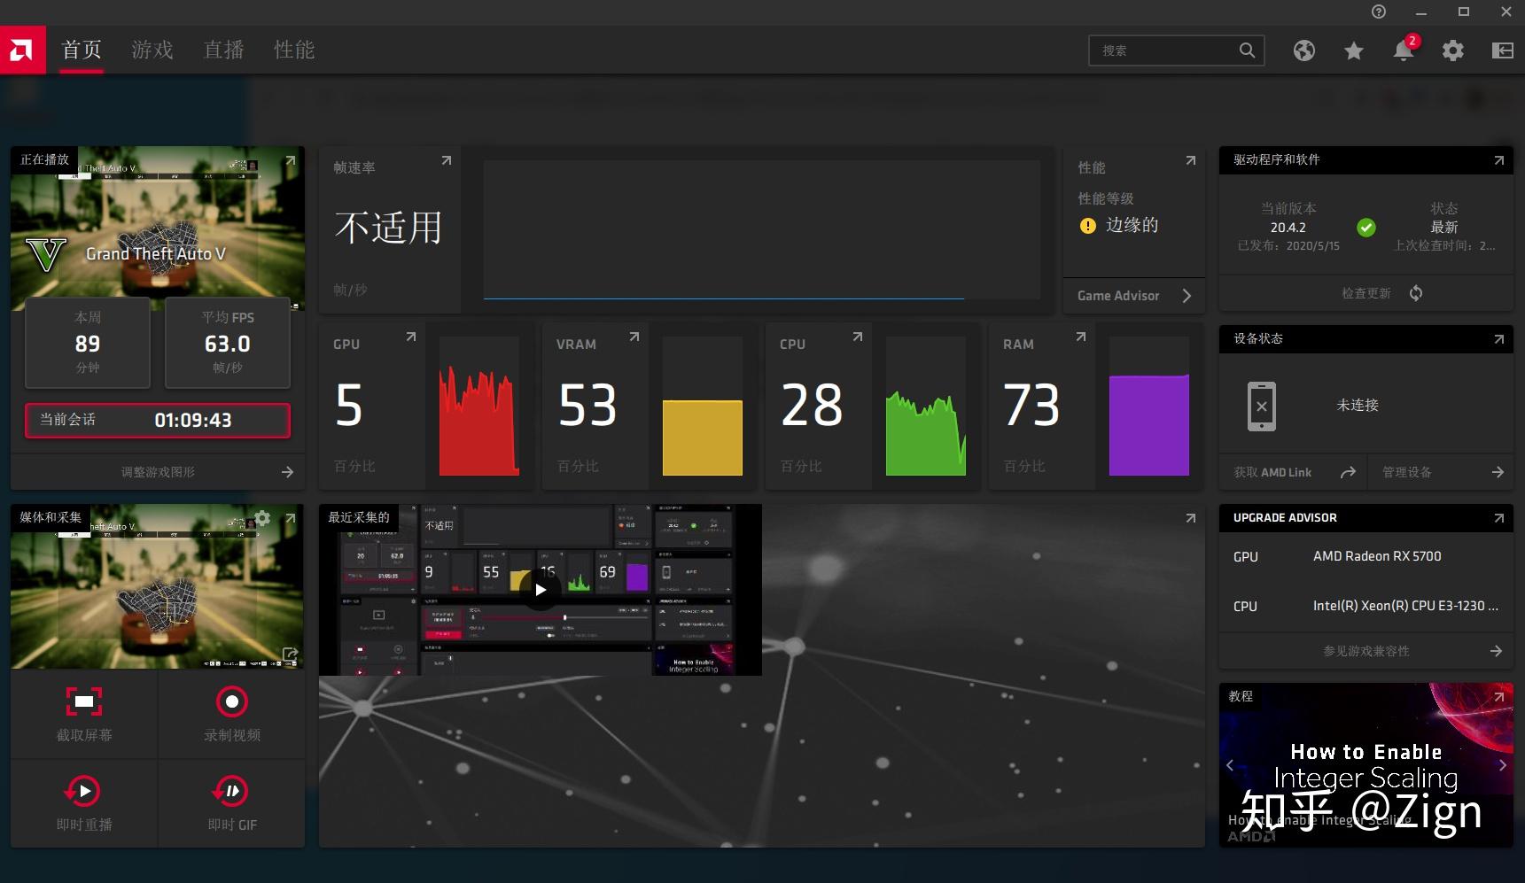Click the share icon on media thumbnail
The height and width of the screenshot is (883, 1525).
tap(290, 655)
